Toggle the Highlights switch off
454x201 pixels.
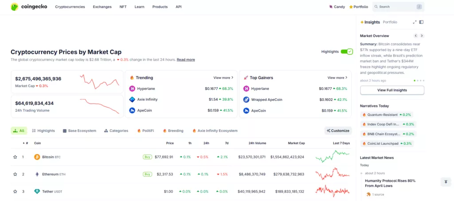pyautogui.click(x=347, y=51)
